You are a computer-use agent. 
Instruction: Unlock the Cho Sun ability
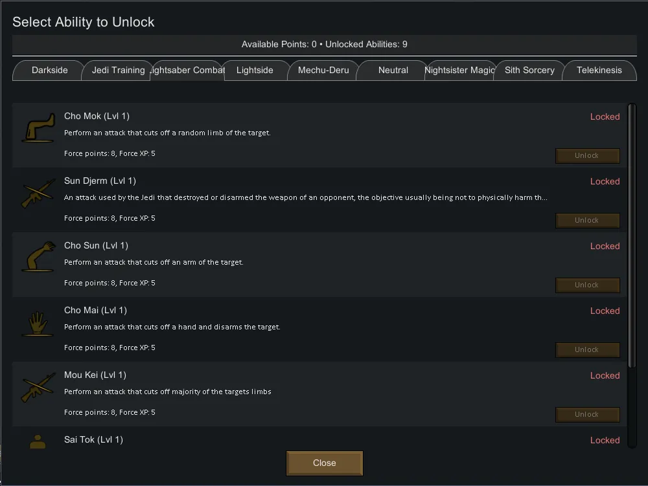coord(587,285)
